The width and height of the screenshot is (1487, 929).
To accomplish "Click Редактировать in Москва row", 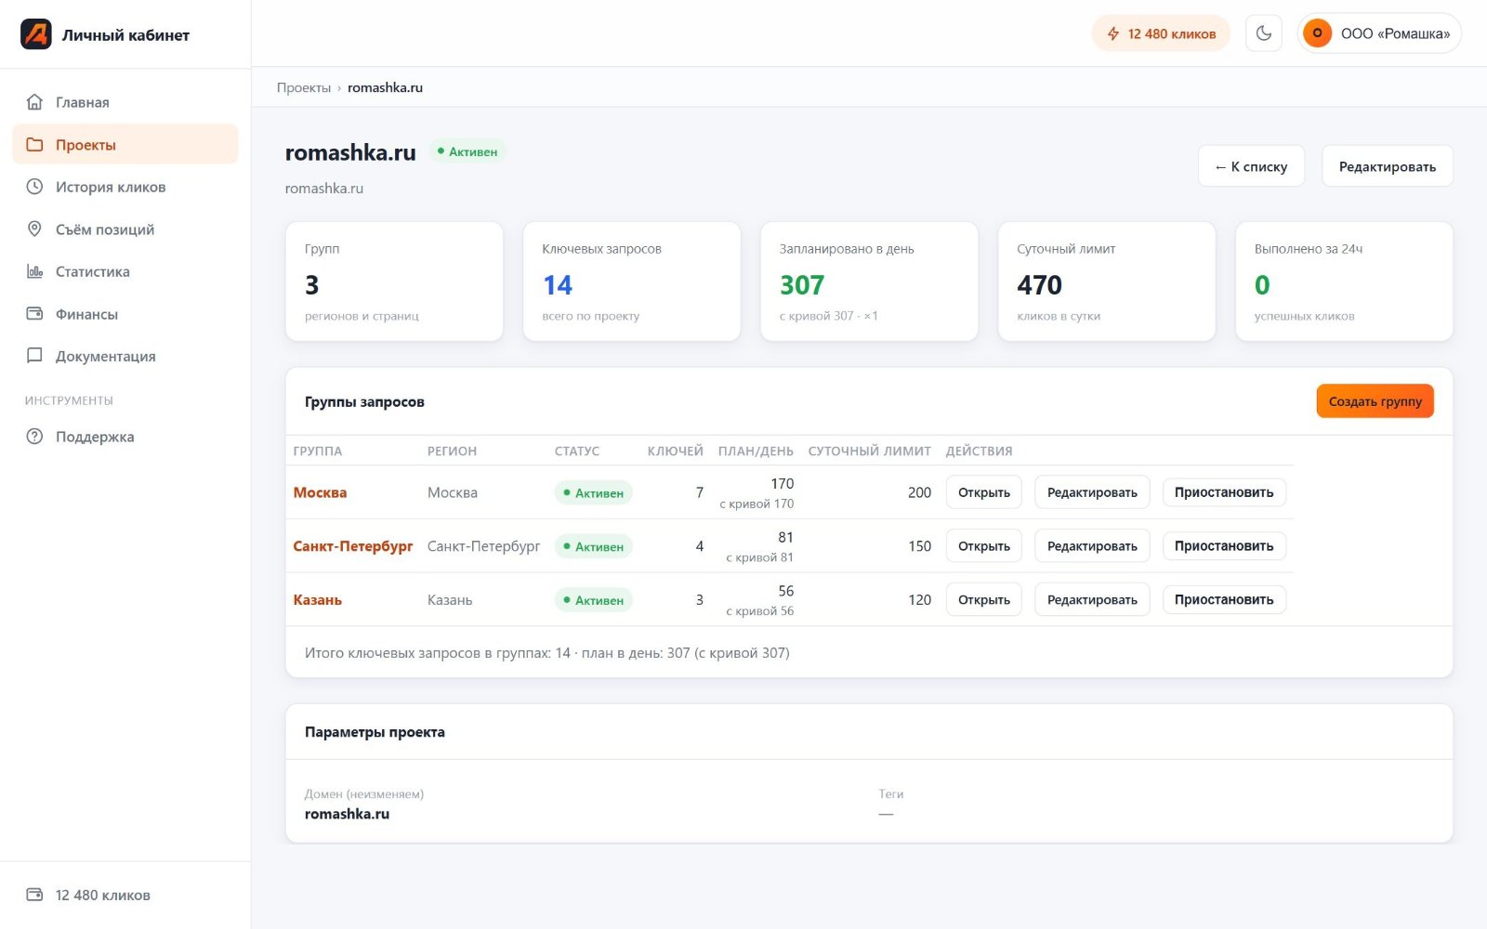I will [1092, 492].
